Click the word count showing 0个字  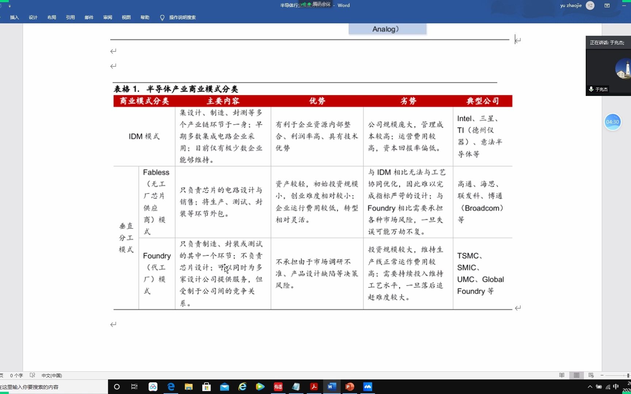(x=16, y=375)
